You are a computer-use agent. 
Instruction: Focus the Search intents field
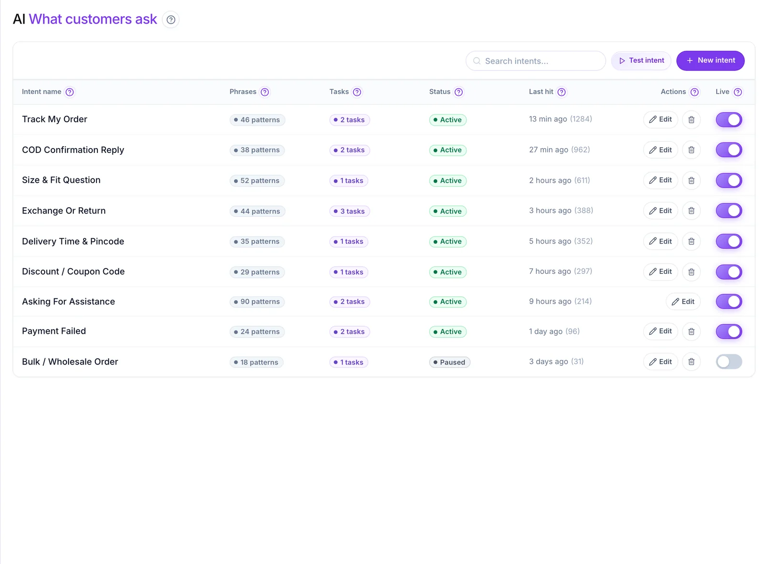click(536, 61)
